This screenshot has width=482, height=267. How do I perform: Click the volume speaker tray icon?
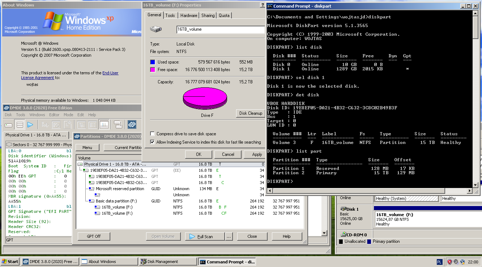tap(456, 262)
